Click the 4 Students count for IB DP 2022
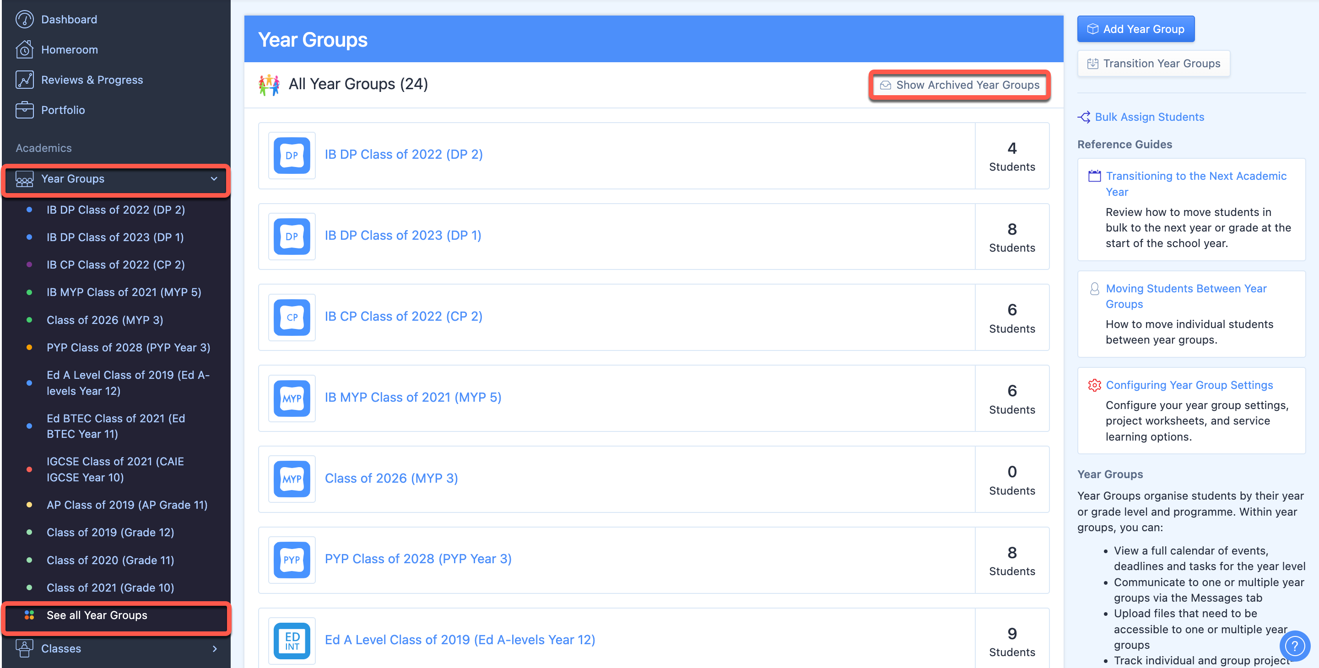 click(x=1012, y=156)
